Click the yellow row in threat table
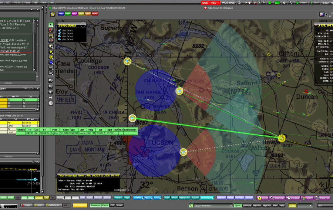This screenshot has height=210, width=333. click(x=20, y=123)
